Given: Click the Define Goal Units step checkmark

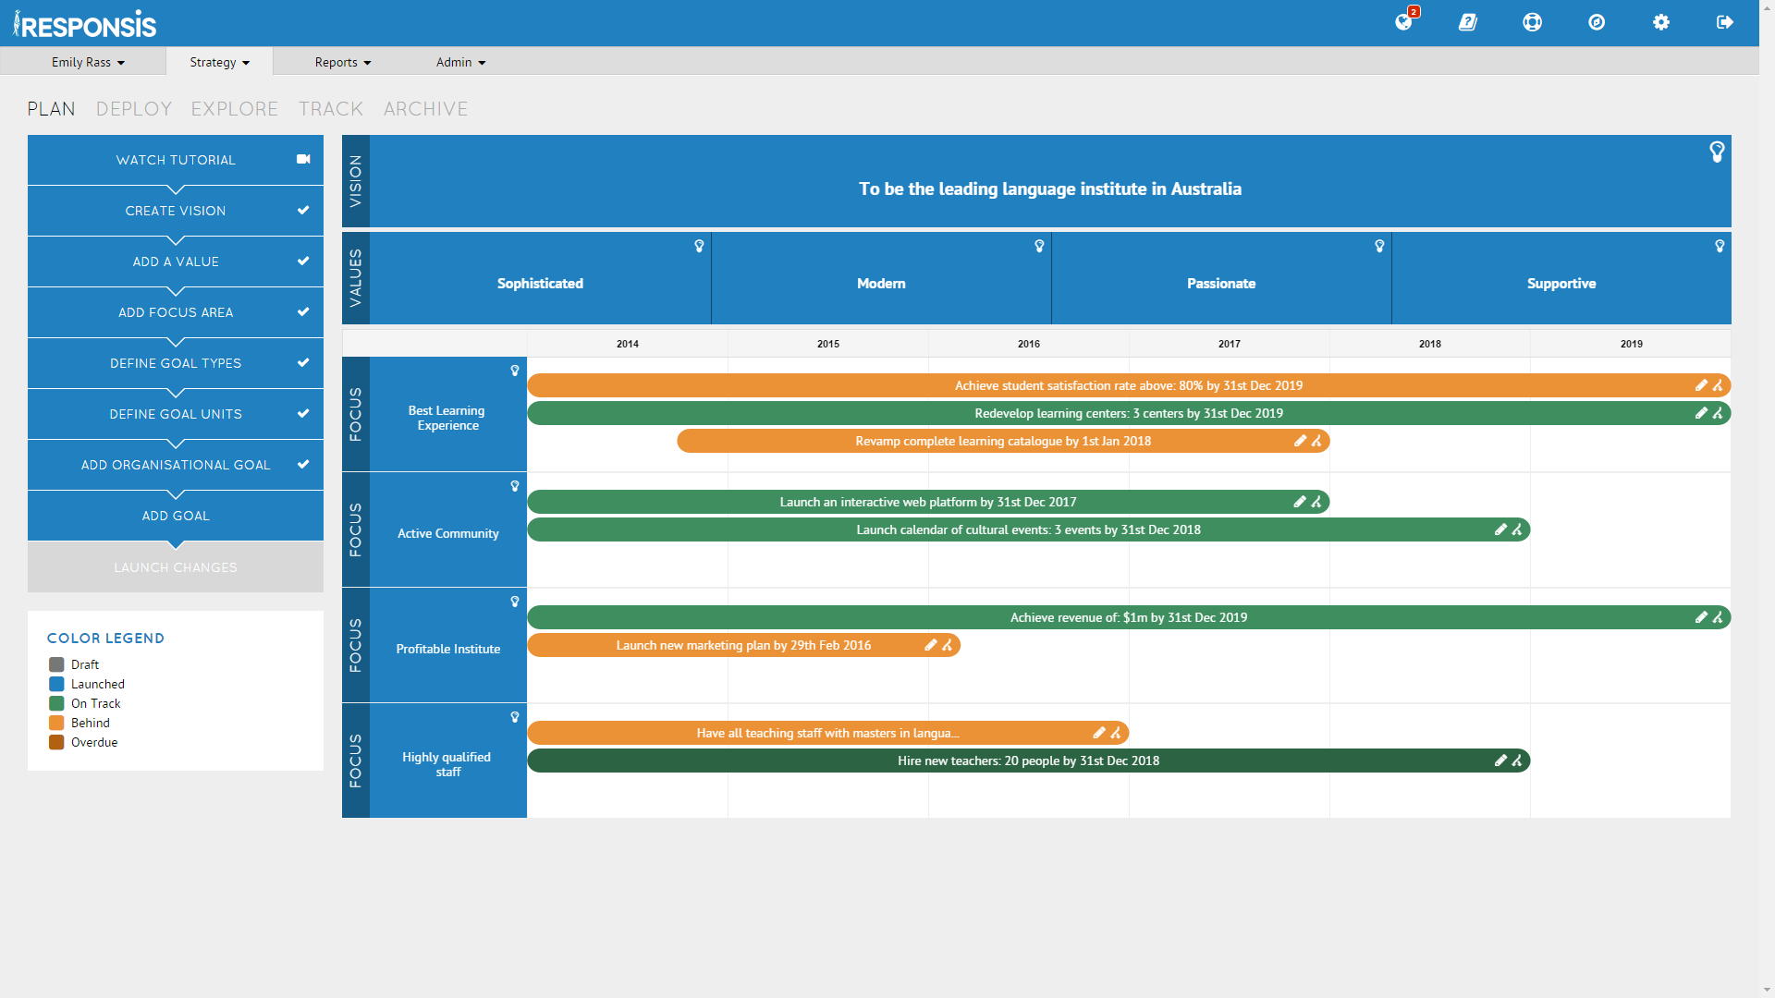Looking at the screenshot, I should point(302,414).
